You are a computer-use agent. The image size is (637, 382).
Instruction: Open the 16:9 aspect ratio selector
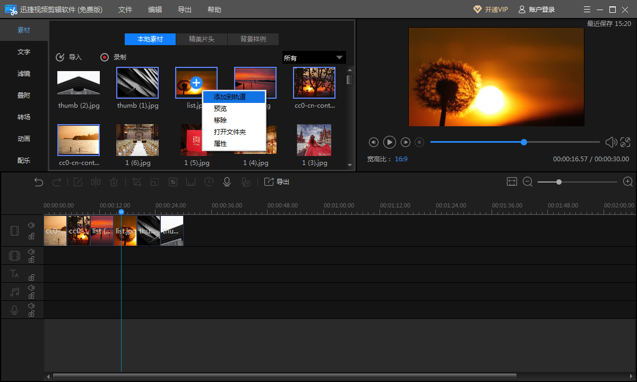click(401, 159)
